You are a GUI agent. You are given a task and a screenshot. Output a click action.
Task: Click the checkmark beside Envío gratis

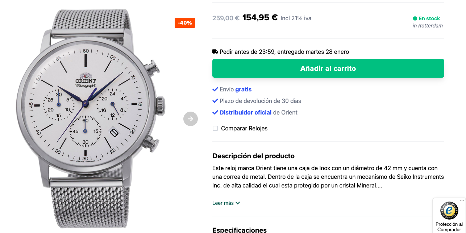point(215,89)
